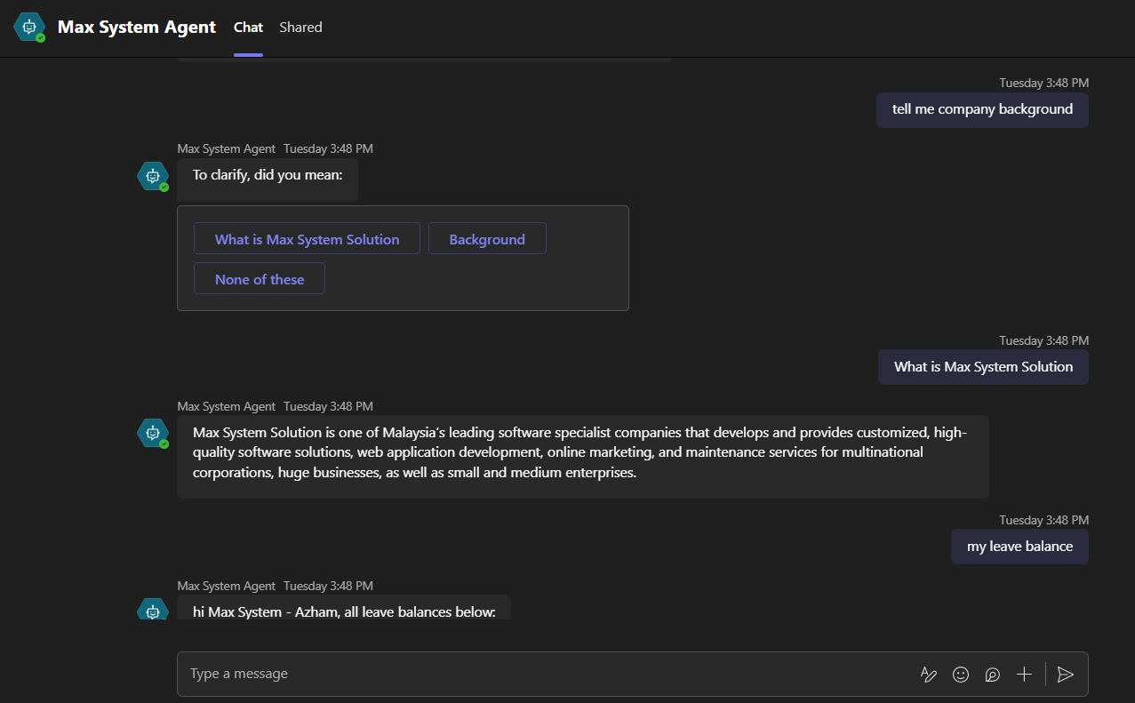
Task: Choose the 'Background' option button
Action: tap(487, 239)
